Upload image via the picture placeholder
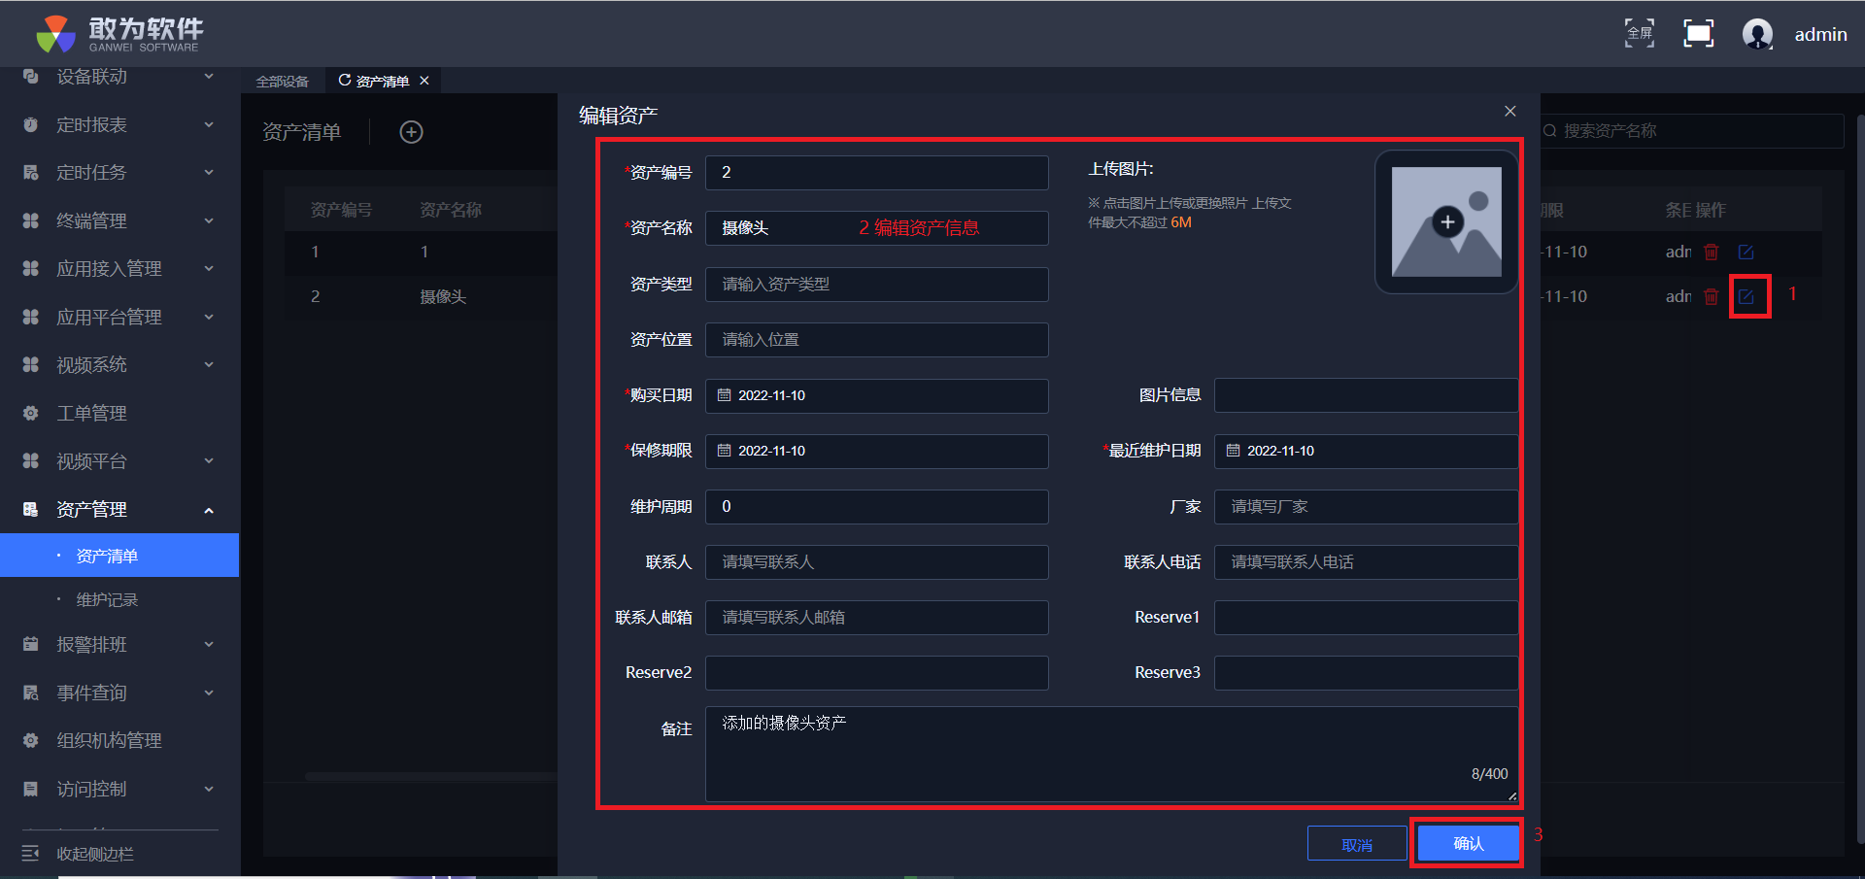The image size is (1865, 879). pos(1445,221)
